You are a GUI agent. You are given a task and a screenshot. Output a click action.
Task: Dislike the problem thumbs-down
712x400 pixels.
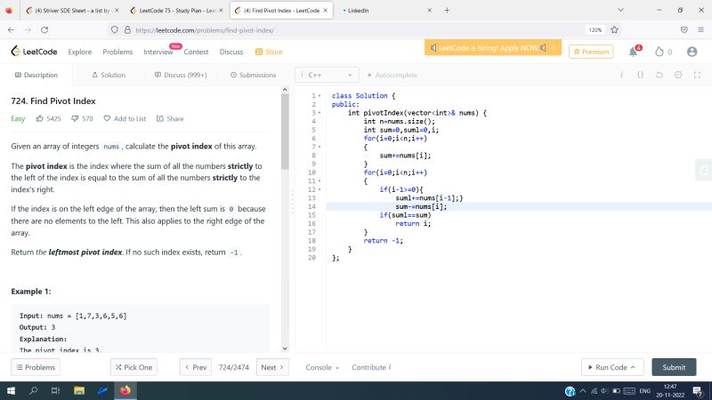click(75, 118)
